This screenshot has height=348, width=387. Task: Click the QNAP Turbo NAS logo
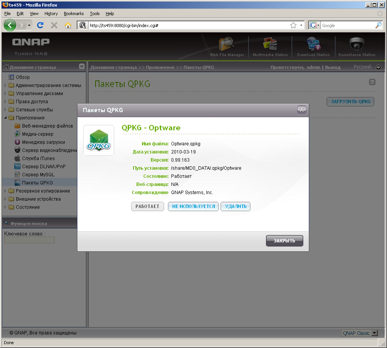31,47
